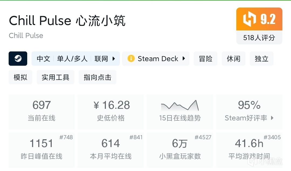Select the 指向点击 tag
This screenshot has width=291, height=171.
(x=97, y=78)
